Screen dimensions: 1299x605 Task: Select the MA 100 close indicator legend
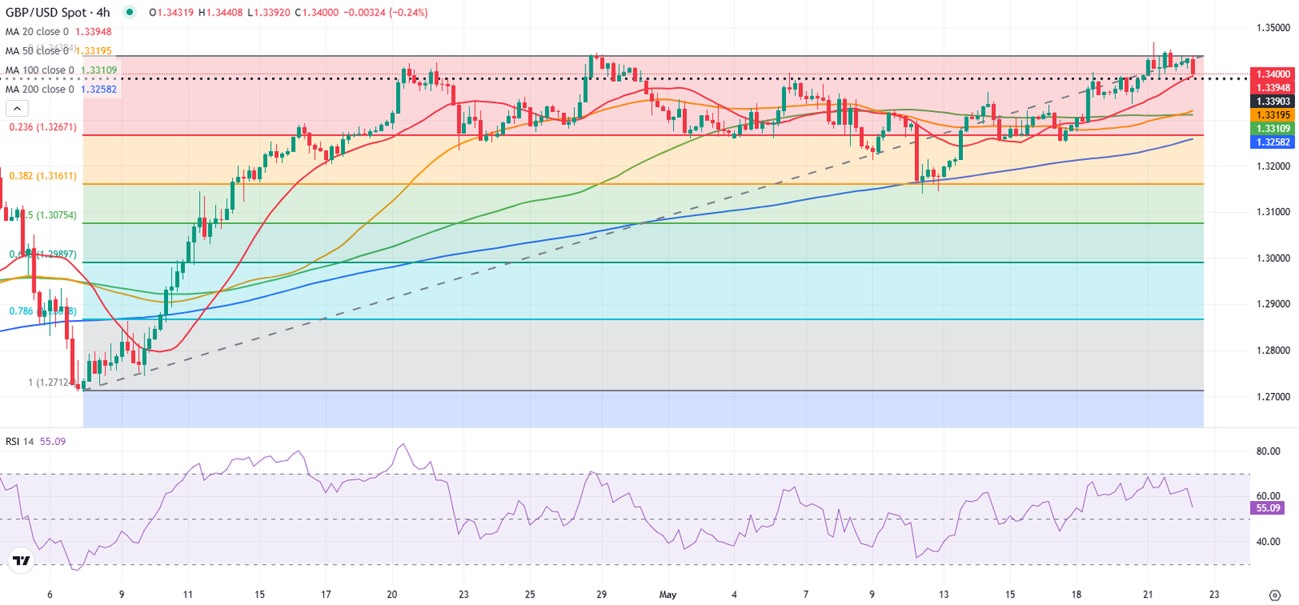click(61, 70)
